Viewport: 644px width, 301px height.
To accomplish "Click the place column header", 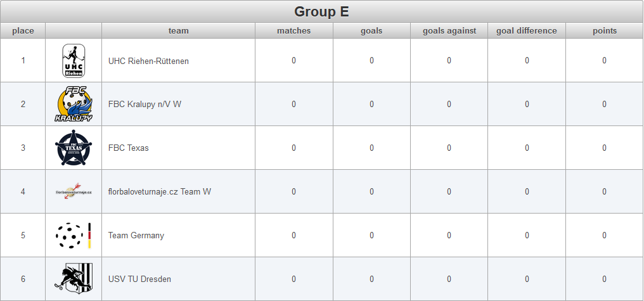I will pos(23,31).
